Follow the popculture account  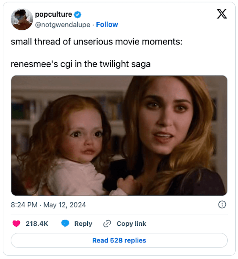click(107, 25)
